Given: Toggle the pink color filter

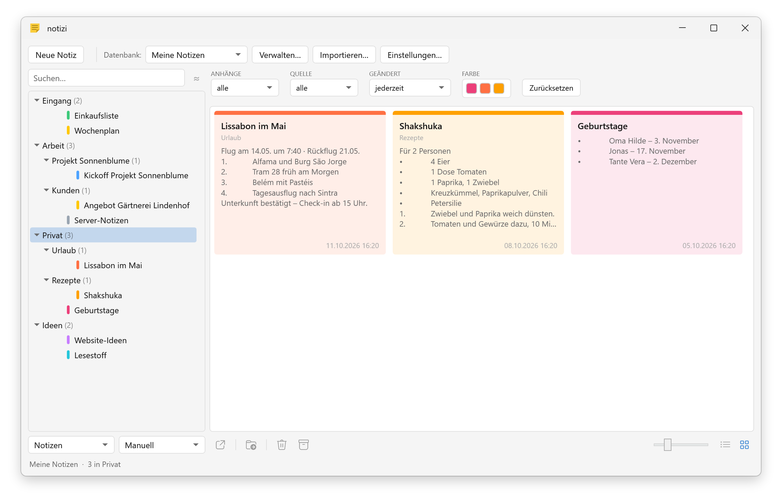Looking at the screenshot, I should 472,88.
